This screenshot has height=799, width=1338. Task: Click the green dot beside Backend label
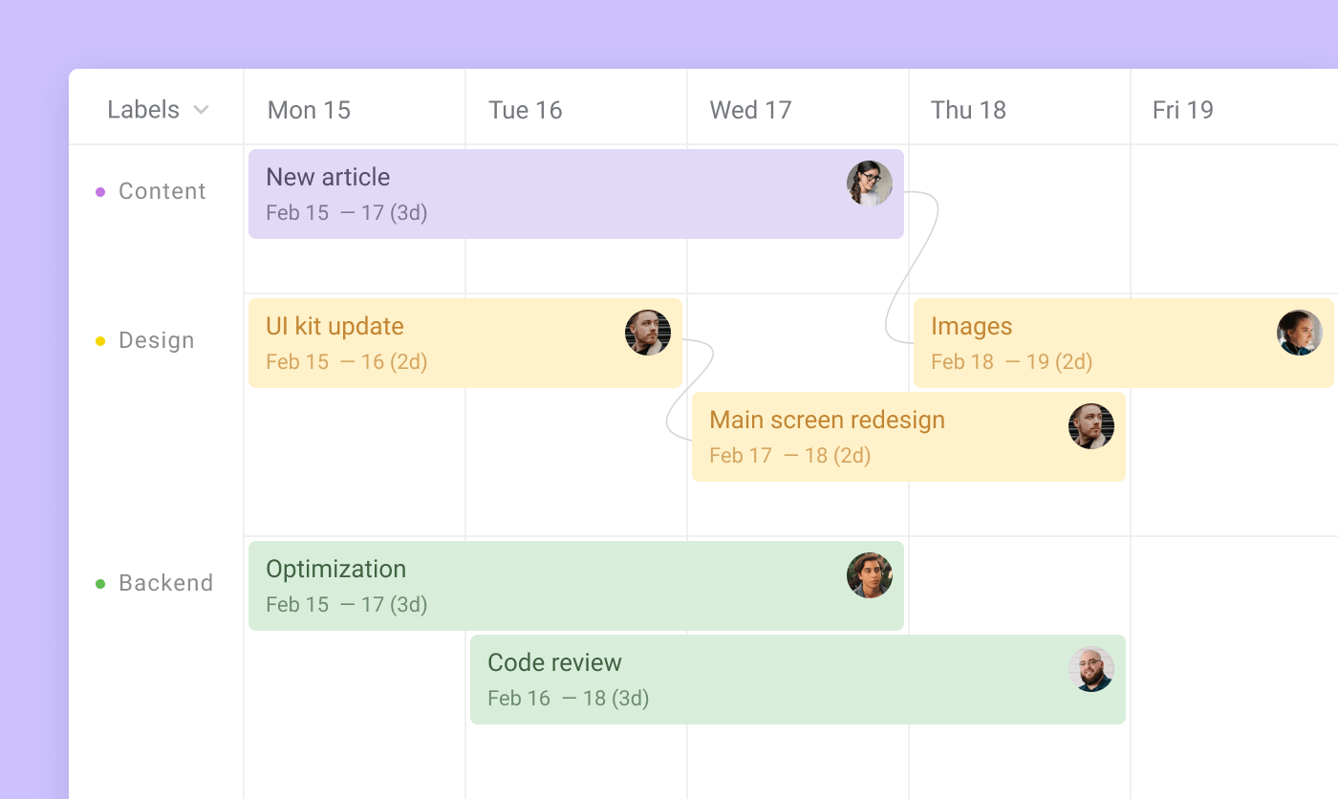pos(99,583)
